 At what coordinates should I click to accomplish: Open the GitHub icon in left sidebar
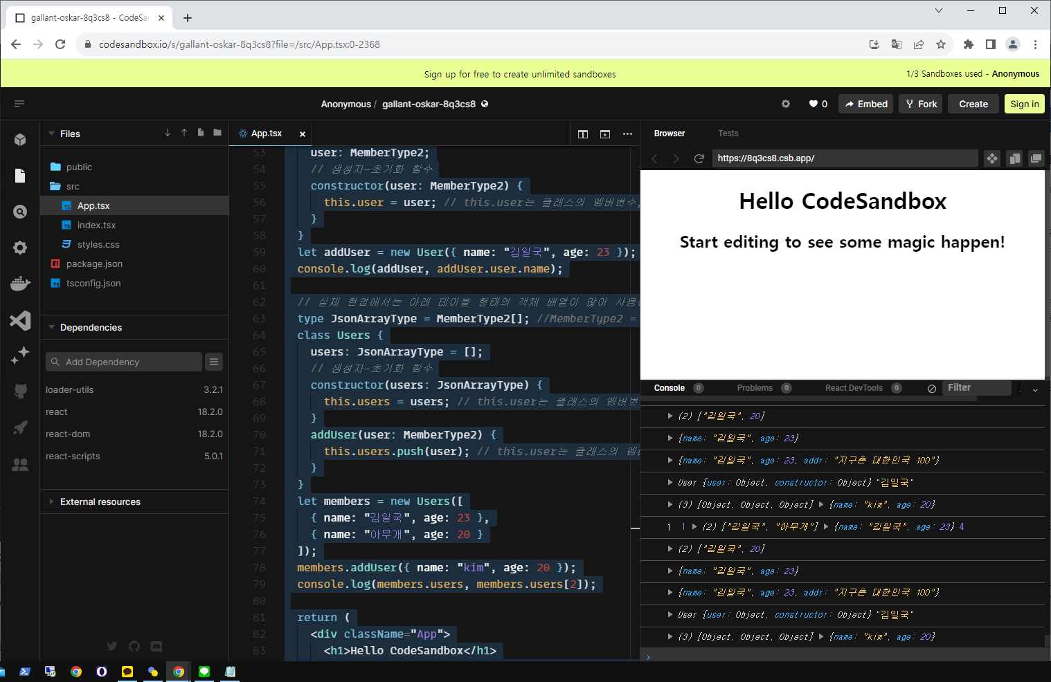click(x=20, y=391)
